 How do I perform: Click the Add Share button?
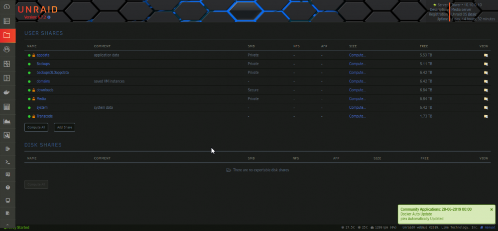64,127
